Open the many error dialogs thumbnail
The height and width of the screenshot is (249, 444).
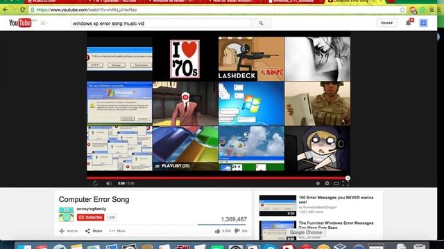point(119,148)
